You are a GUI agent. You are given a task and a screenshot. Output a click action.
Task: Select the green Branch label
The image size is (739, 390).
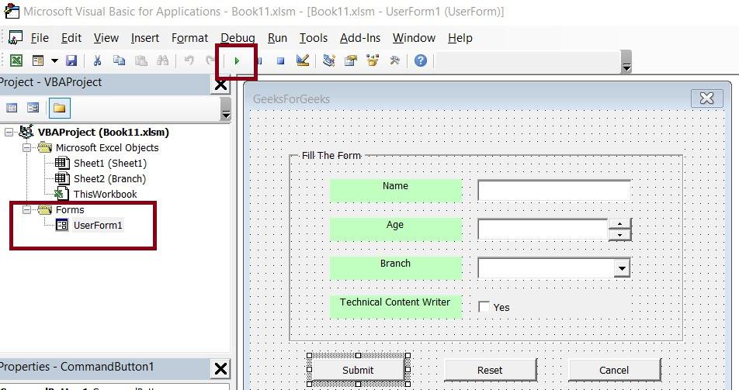point(395,268)
